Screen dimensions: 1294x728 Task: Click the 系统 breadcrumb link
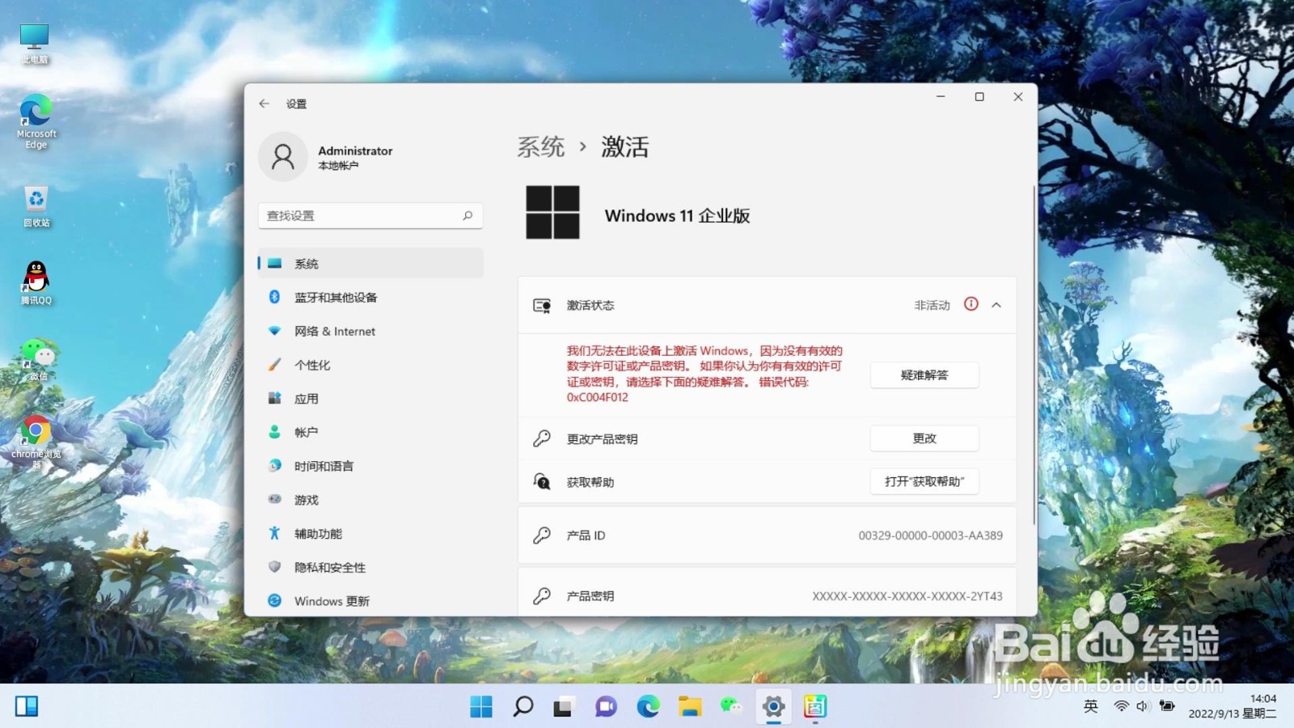point(541,147)
